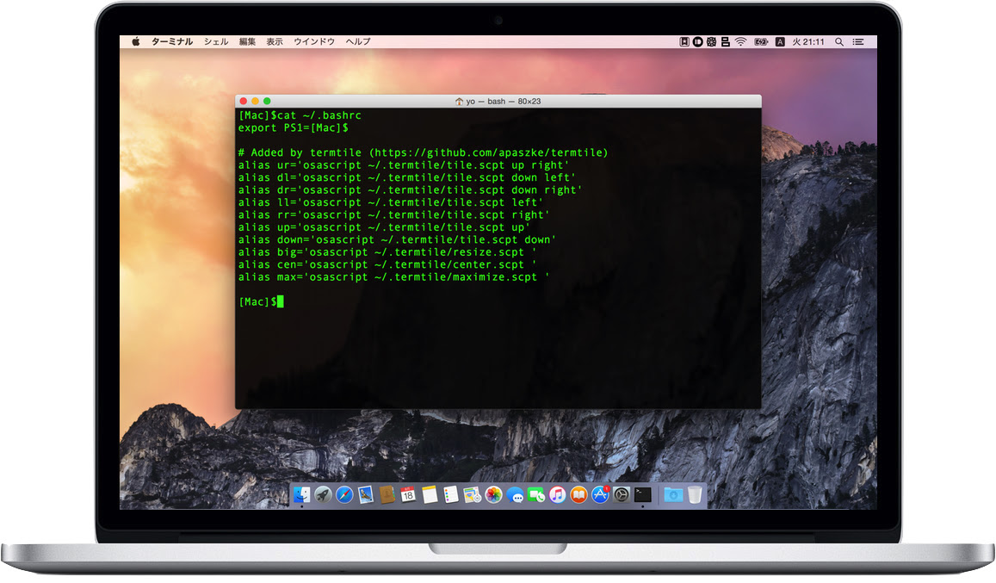Click 'alias ll=' line in terminal
Image resolution: width=996 pixels, height=583 pixels.
pyautogui.click(x=391, y=202)
